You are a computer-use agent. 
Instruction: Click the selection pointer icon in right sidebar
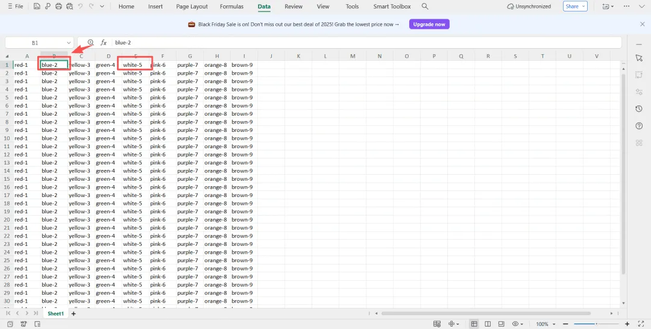[x=639, y=58]
